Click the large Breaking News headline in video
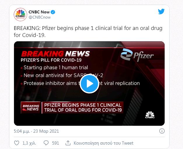Image resolution: width=183 pixels, height=149 pixels. 55,54
